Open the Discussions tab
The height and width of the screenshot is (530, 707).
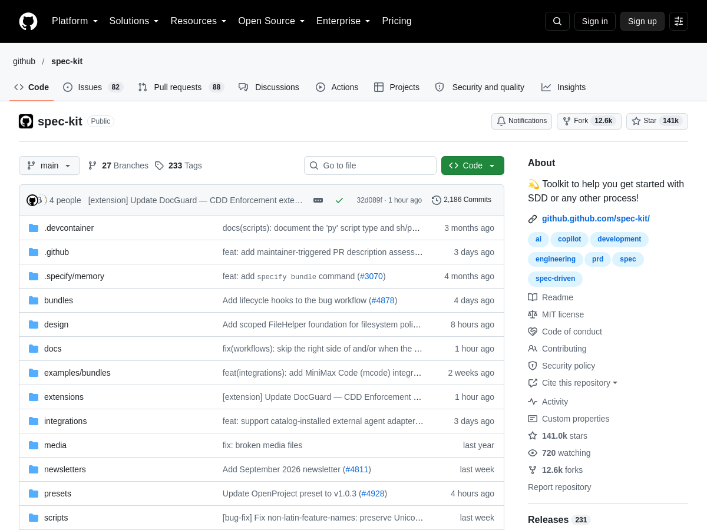tap(269, 87)
